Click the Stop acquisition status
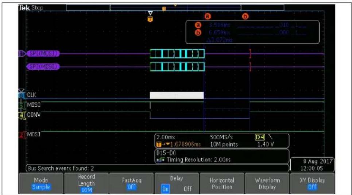Viewport: 352px width, 195px height. (37, 8)
